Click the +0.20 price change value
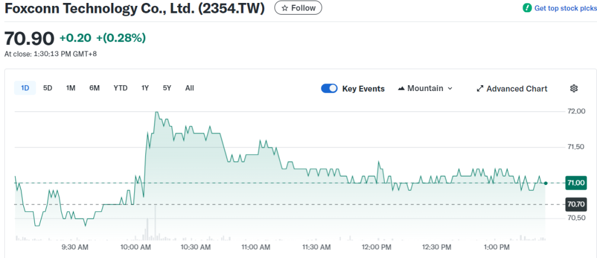 (x=75, y=38)
